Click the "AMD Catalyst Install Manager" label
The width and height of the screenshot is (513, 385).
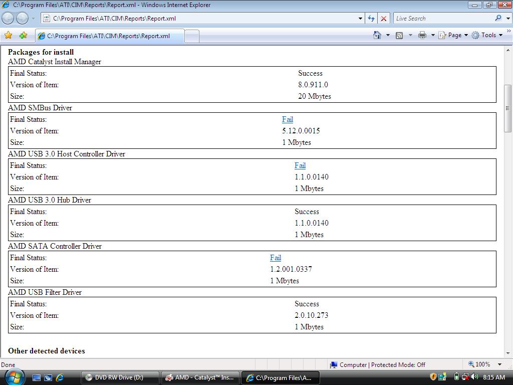tap(55, 62)
